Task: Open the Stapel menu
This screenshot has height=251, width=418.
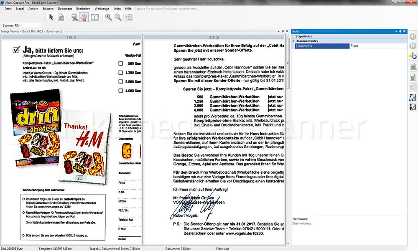Action: point(20,8)
